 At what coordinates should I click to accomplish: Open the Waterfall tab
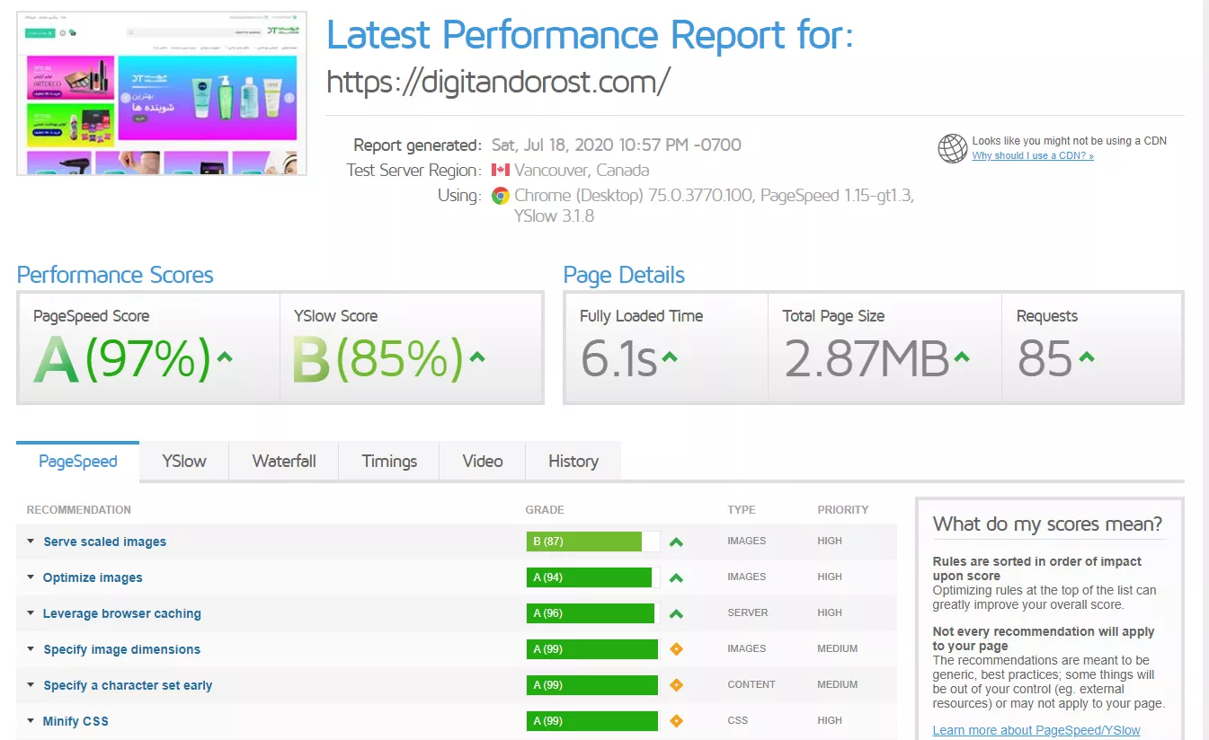point(284,462)
